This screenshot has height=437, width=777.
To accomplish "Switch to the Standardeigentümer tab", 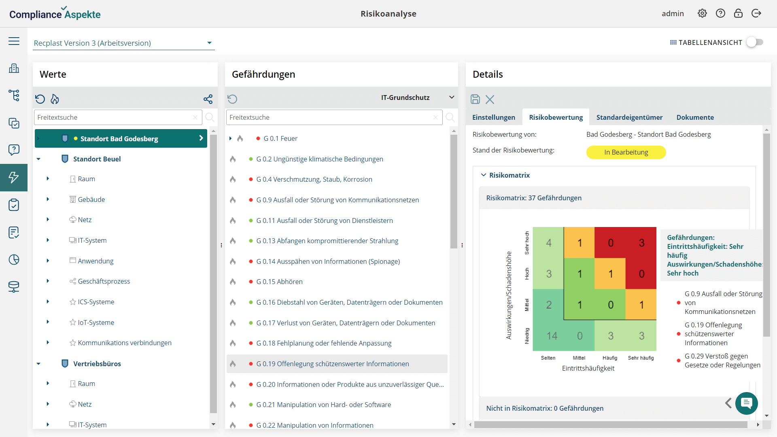I will (629, 117).
